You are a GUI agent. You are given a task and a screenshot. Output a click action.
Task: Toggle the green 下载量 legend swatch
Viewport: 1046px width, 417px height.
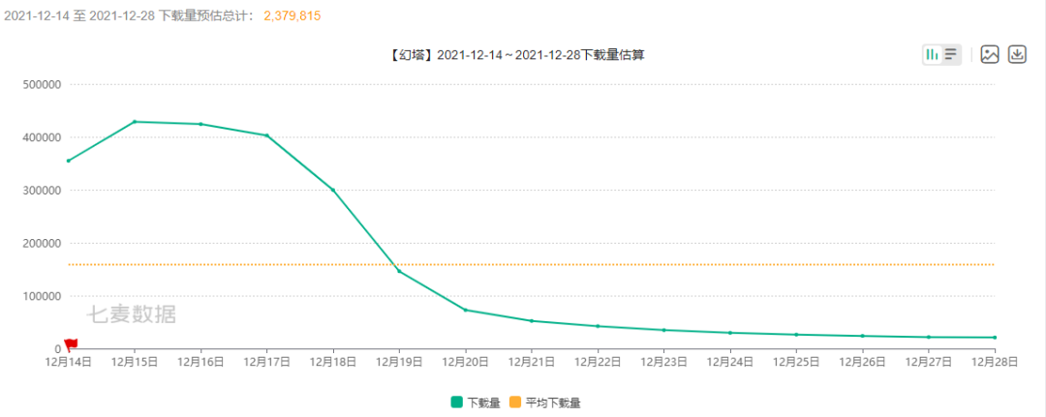[456, 402]
